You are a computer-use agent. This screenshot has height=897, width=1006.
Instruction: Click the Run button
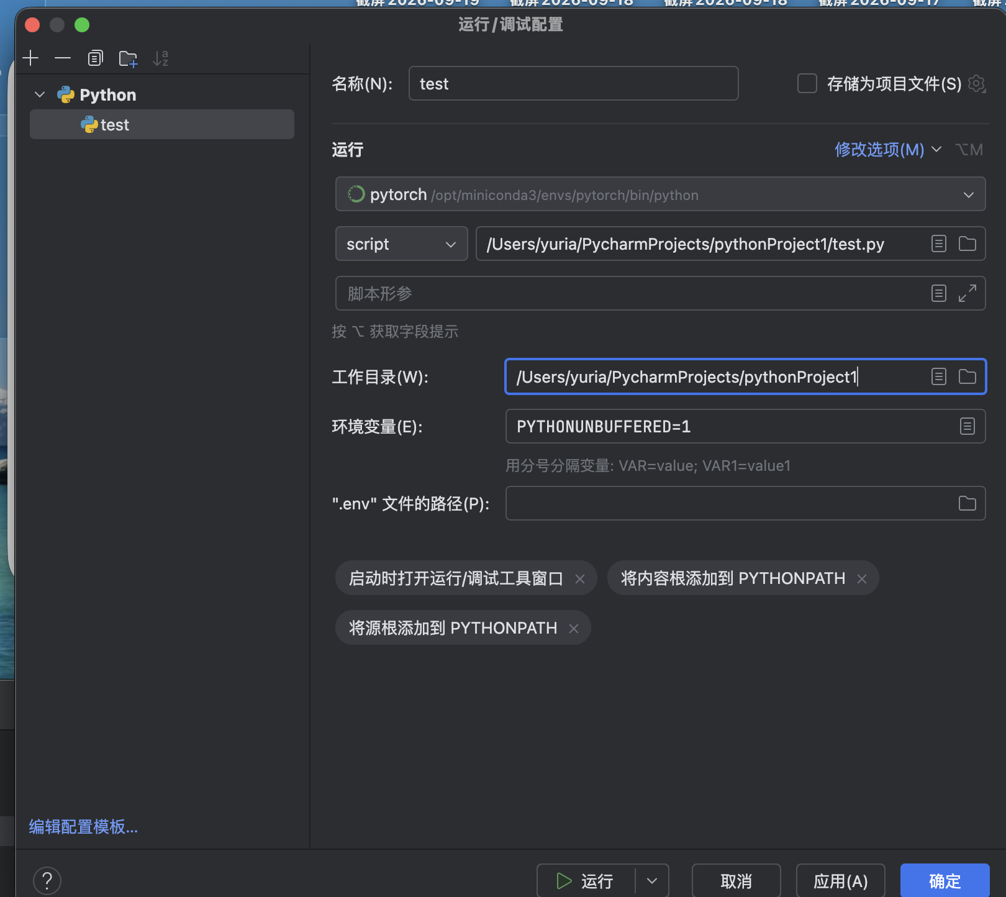tap(586, 881)
